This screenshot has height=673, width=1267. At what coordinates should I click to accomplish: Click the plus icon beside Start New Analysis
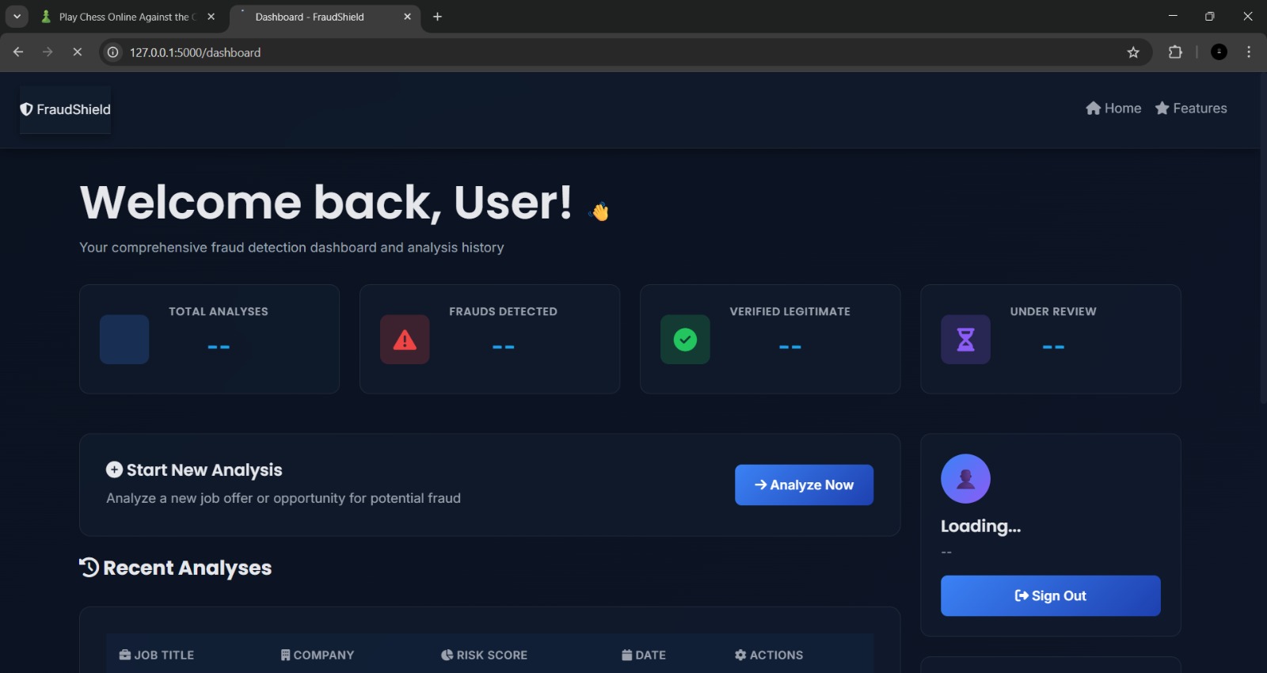pos(114,470)
